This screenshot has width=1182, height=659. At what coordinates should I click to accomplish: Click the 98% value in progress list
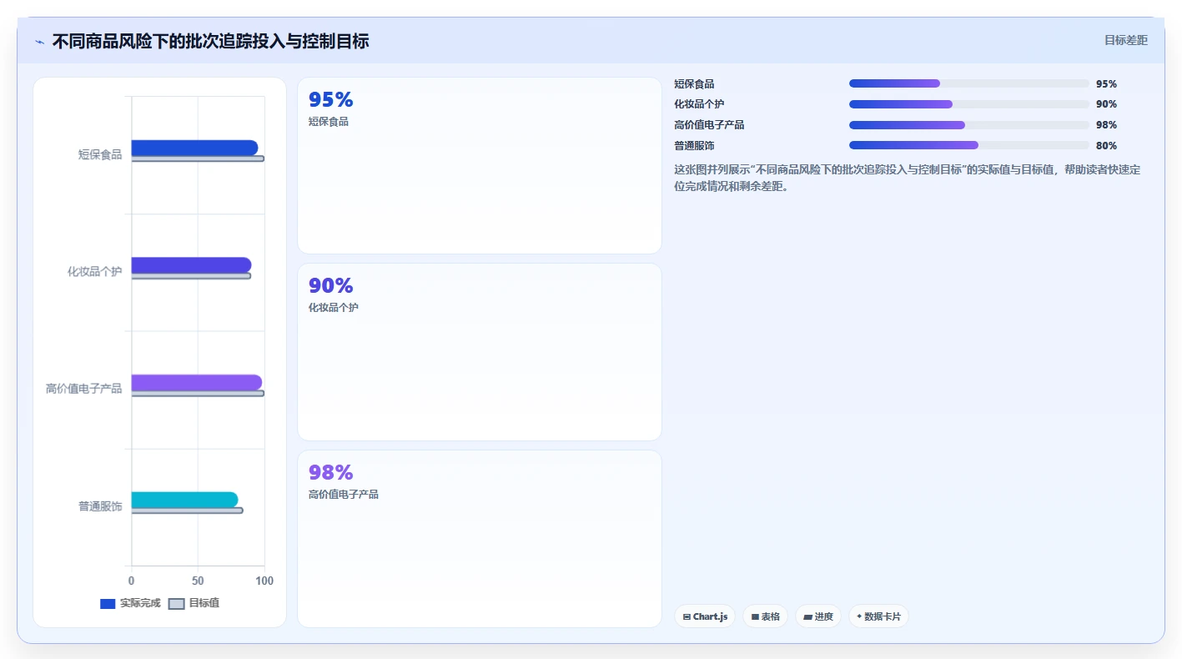tap(1106, 125)
